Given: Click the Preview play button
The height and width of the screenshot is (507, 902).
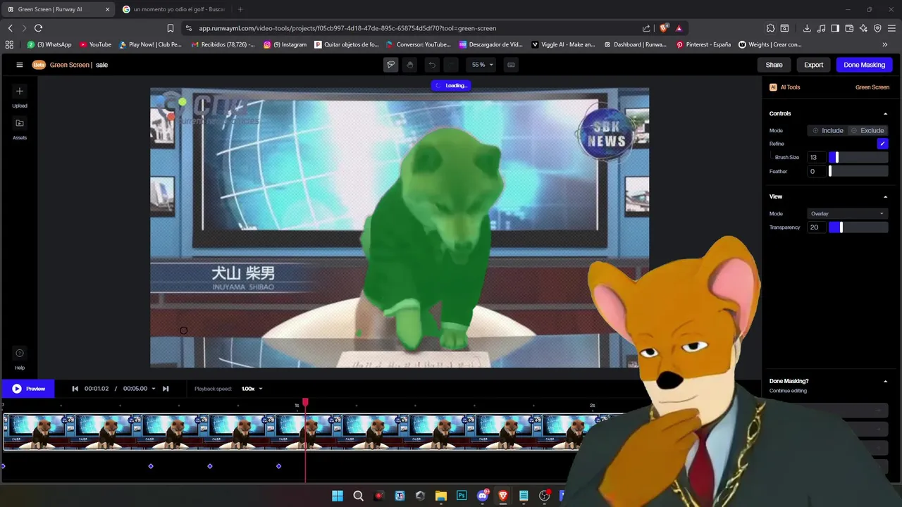Looking at the screenshot, I should [x=28, y=389].
